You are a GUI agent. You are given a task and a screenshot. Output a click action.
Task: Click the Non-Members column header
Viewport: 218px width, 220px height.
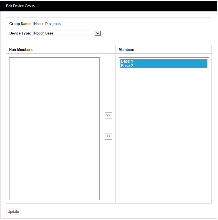[x=21, y=50]
